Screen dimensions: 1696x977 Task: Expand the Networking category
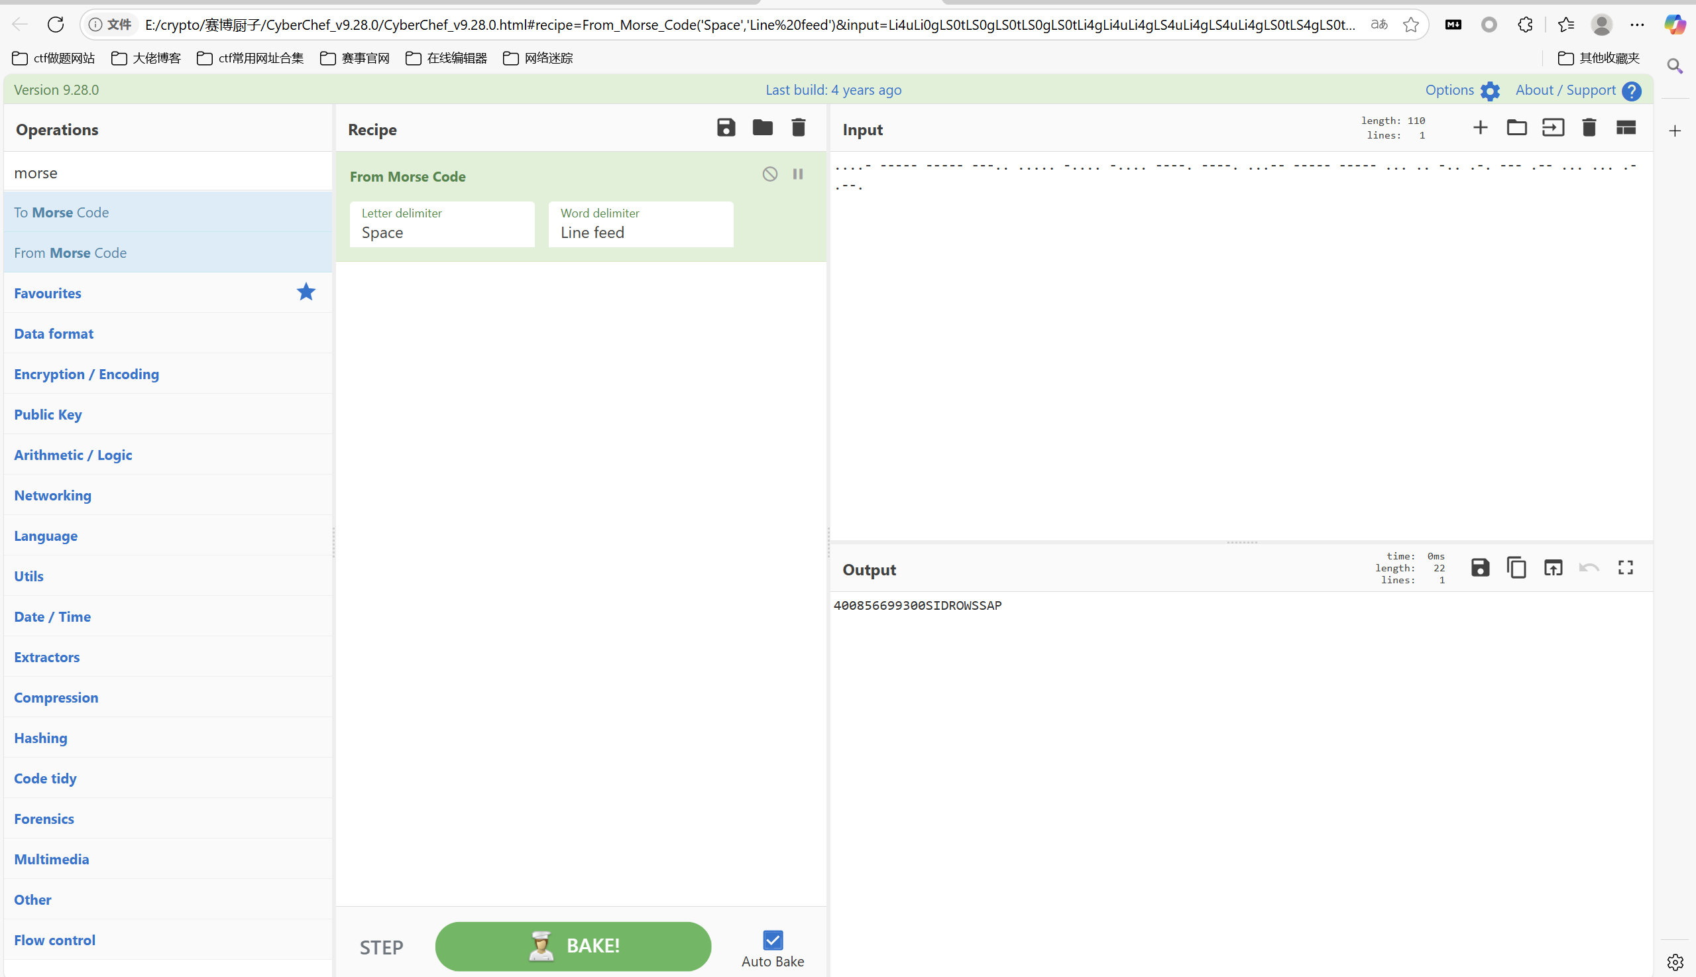(168, 495)
